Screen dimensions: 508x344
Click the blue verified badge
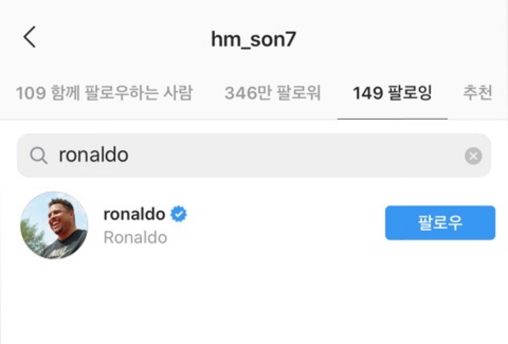[x=178, y=214]
